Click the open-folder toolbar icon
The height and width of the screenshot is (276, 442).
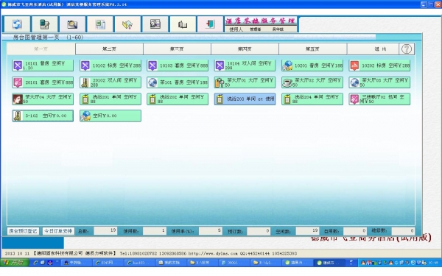tap(127, 24)
